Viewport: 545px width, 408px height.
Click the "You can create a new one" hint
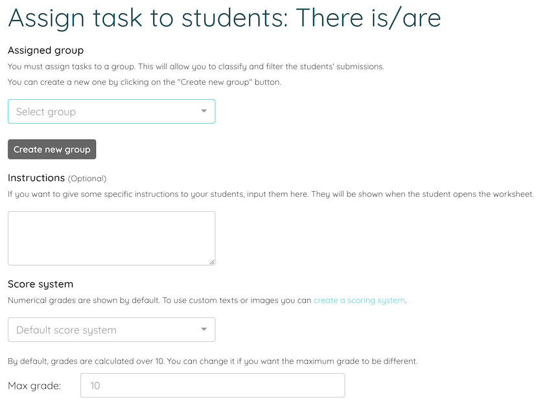[x=145, y=82]
